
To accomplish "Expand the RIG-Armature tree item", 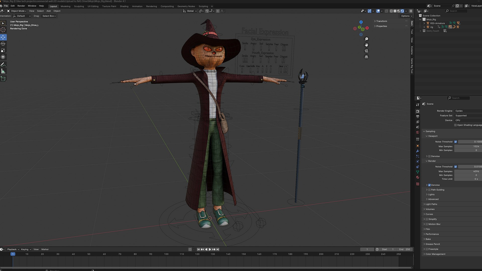I will coord(424,23).
